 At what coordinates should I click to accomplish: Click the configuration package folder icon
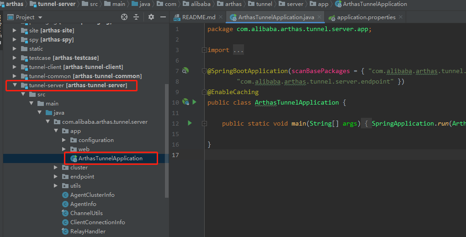[74, 140]
